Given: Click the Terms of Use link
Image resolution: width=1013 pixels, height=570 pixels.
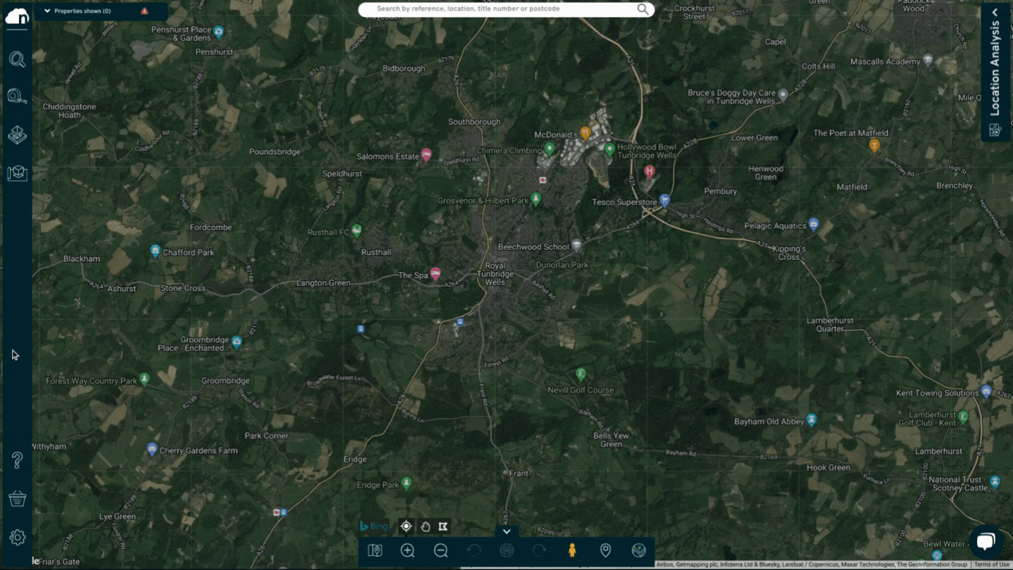Looking at the screenshot, I should (x=991, y=564).
